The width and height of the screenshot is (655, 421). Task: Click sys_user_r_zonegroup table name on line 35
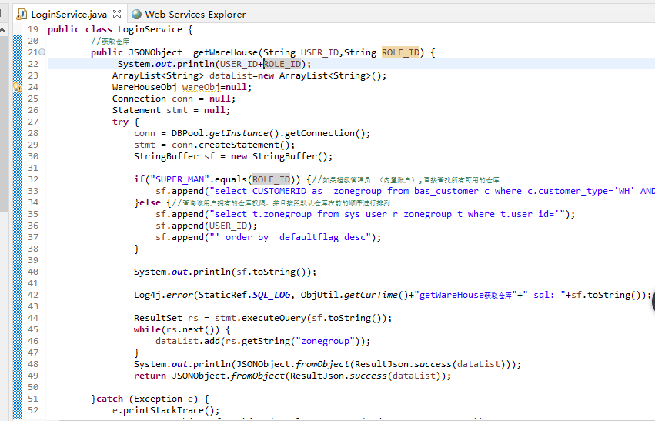point(398,214)
